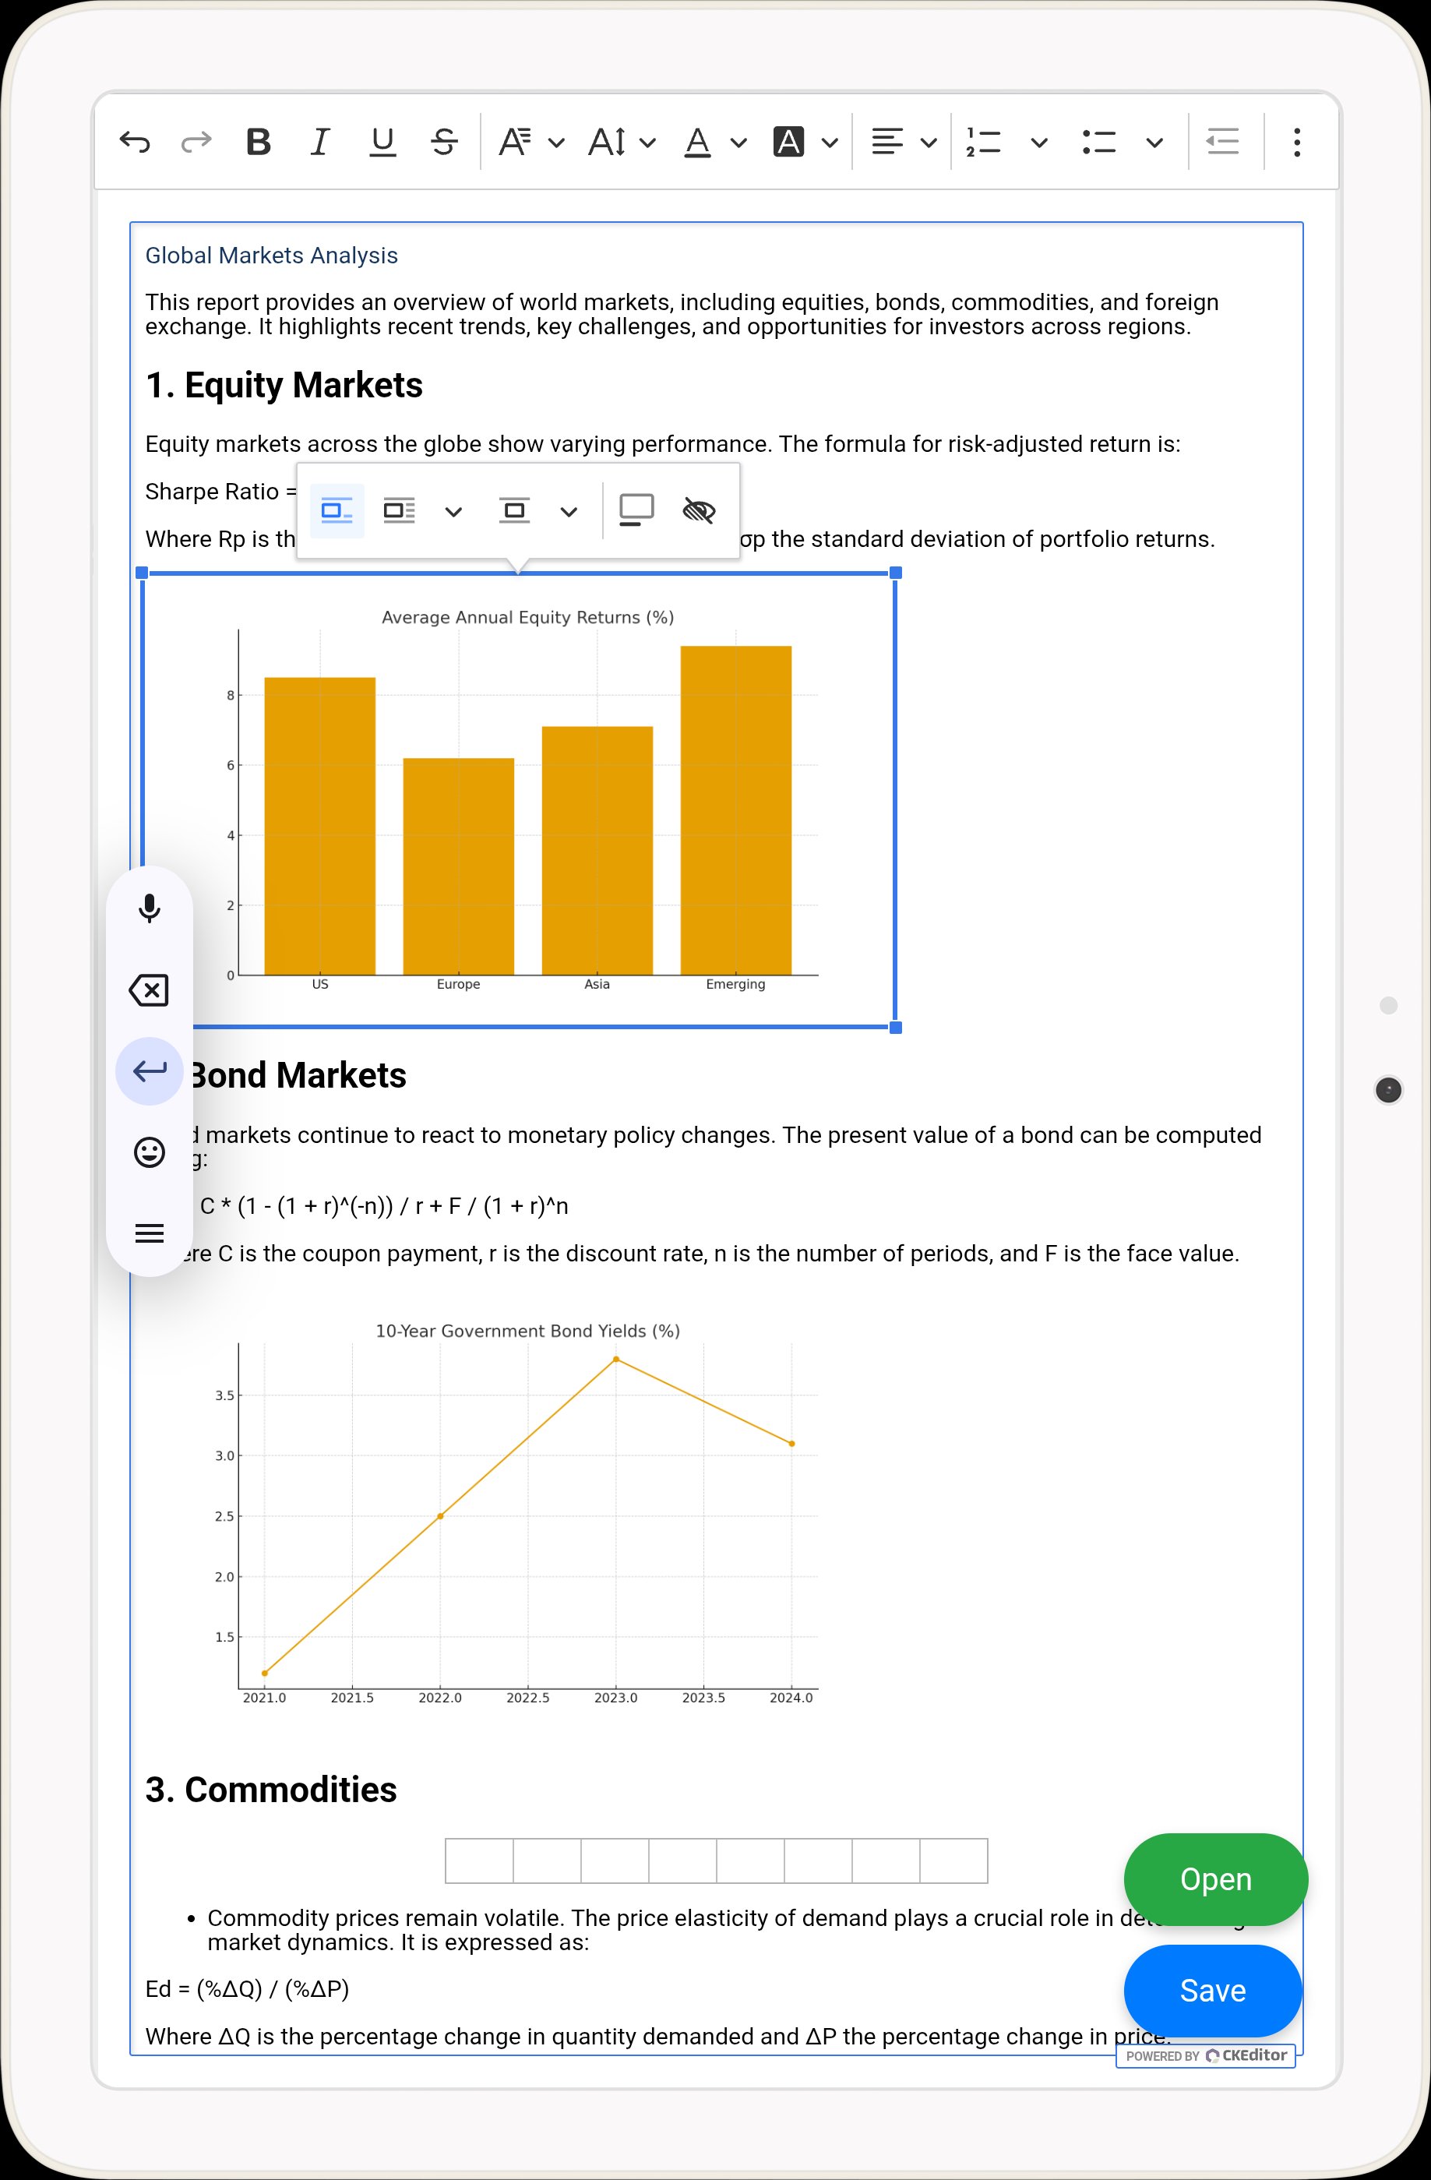Open the Powered by CKEditor link
This screenshot has width=1431, height=2180.
click(1205, 2055)
